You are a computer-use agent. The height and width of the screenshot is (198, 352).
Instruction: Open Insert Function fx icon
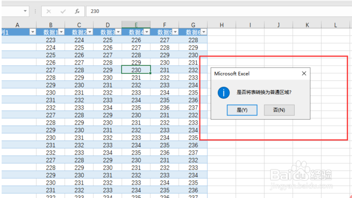click(x=77, y=11)
